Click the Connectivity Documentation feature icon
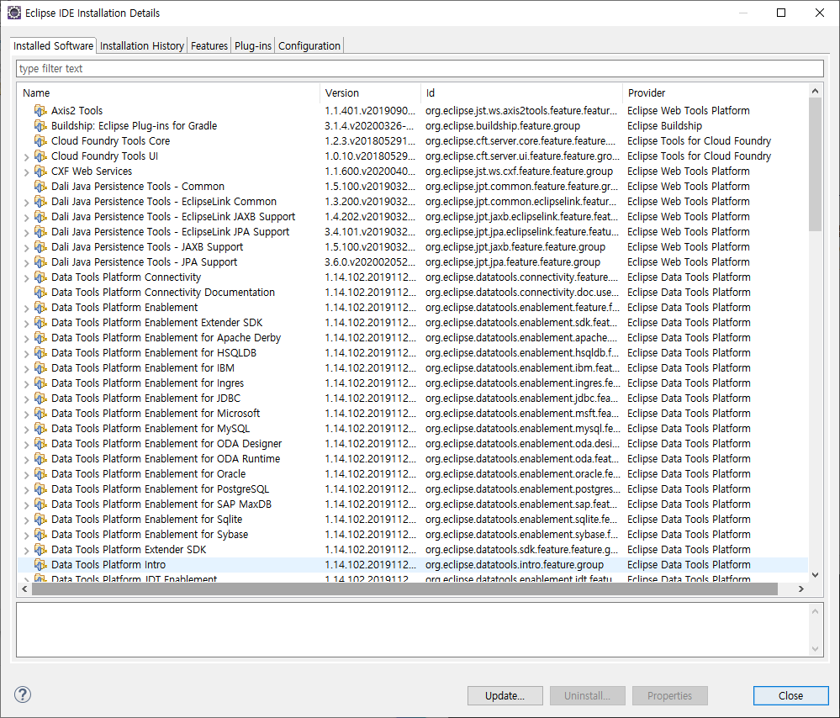The width and height of the screenshot is (840, 718). (40, 293)
